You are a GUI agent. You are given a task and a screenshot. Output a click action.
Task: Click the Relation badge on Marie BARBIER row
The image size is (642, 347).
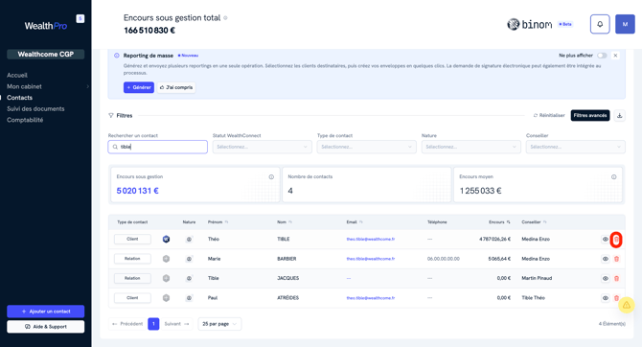[132, 259]
